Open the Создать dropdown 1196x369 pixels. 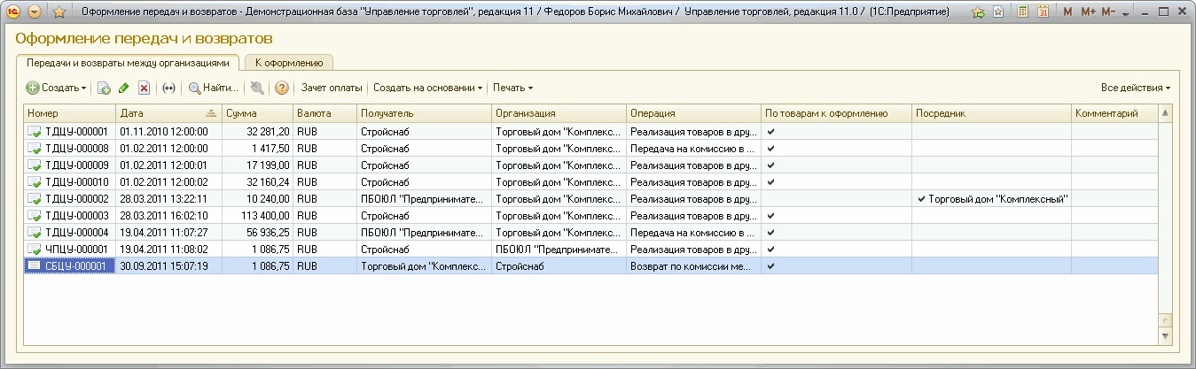(56, 88)
